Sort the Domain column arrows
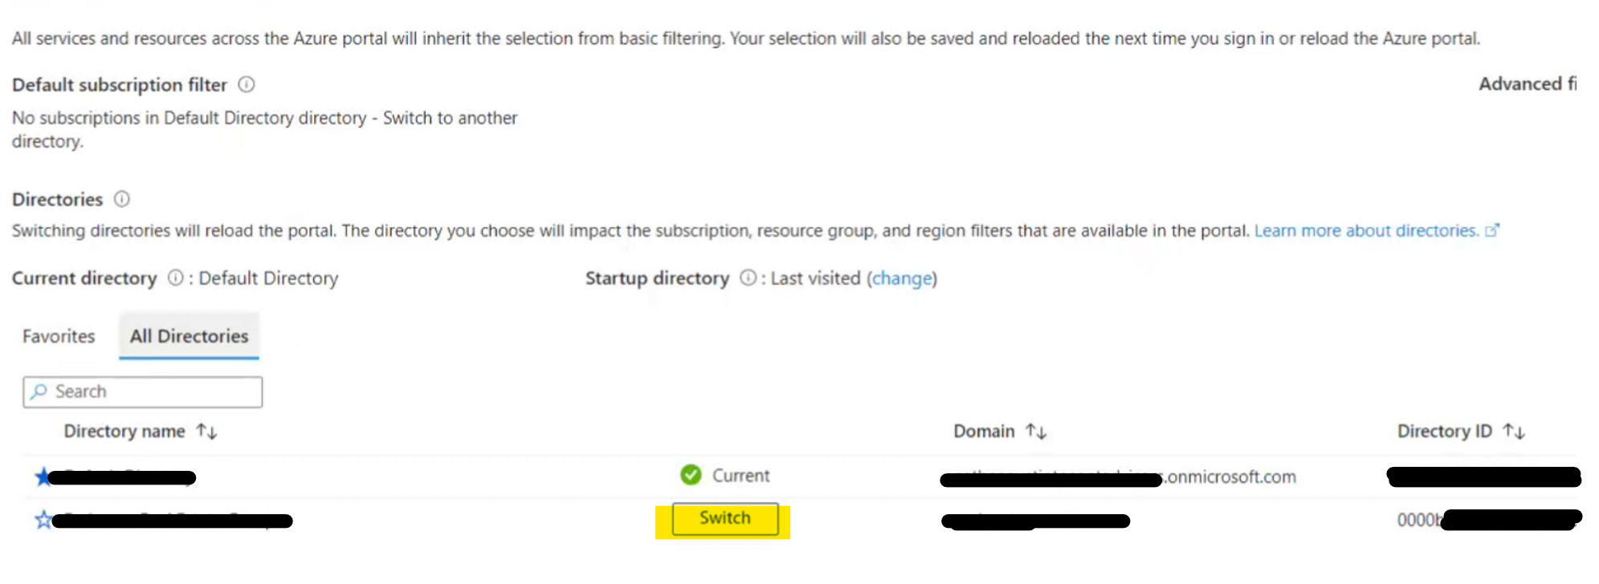The width and height of the screenshot is (1599, 584). coord(1036,432)
